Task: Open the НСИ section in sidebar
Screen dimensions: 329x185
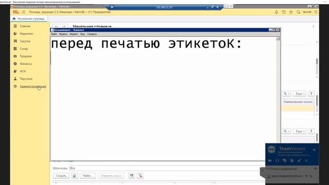Action: tap(23, 71)
